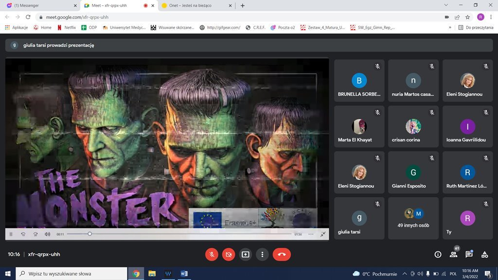Toggle your camera in Meet controls

click(x=229, y=254)
